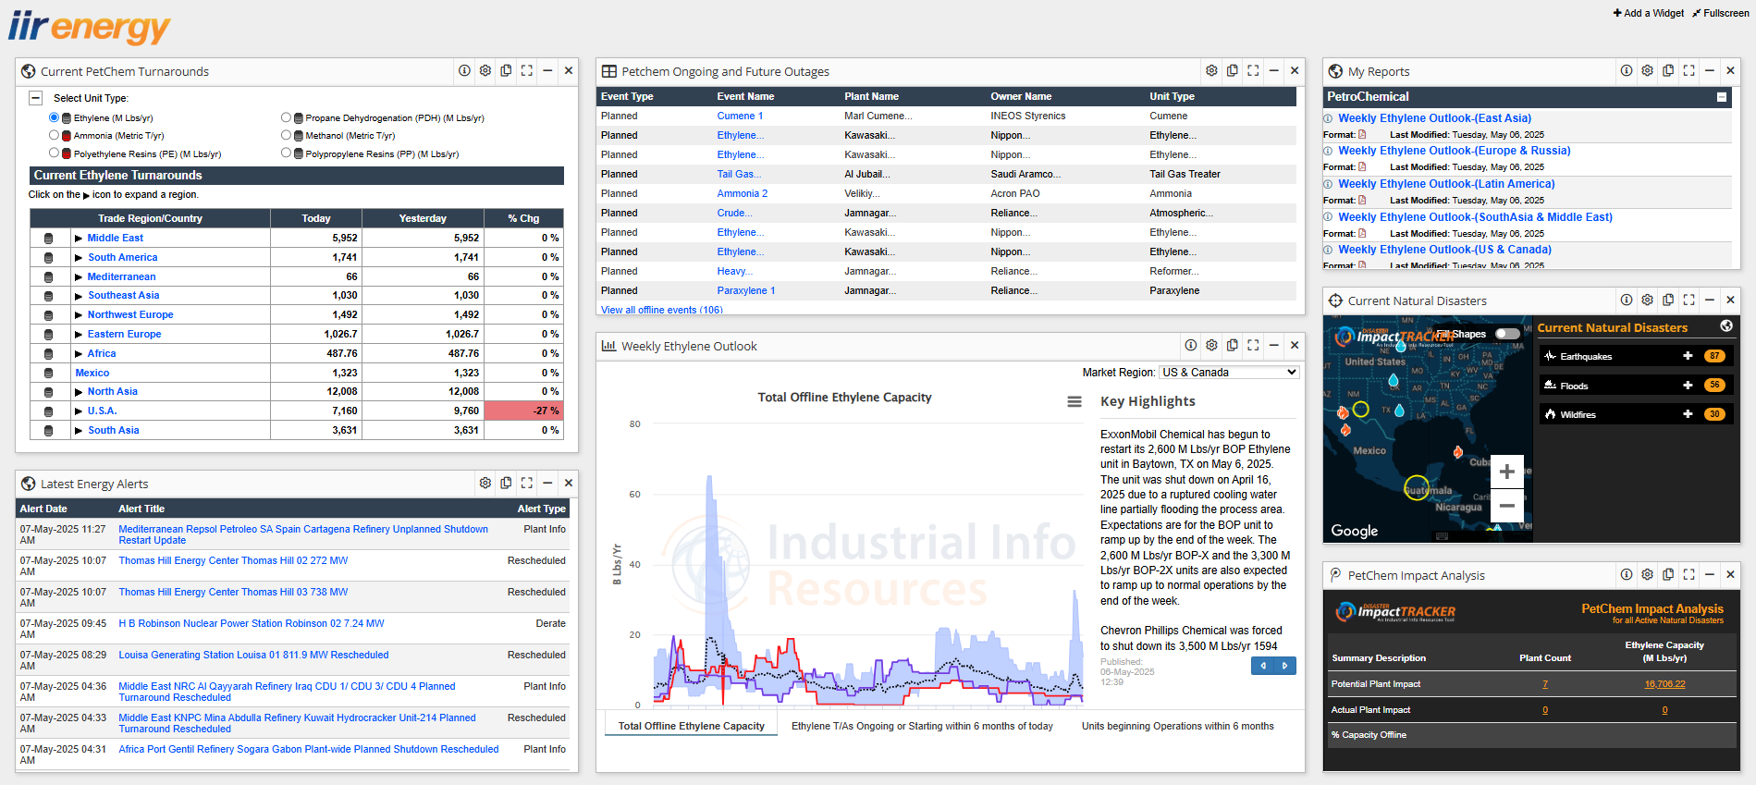The image size is (1756, 785).
Task: Open settings gear of Current PetChem Turnarounds
Action: click(x=485, y=70)
